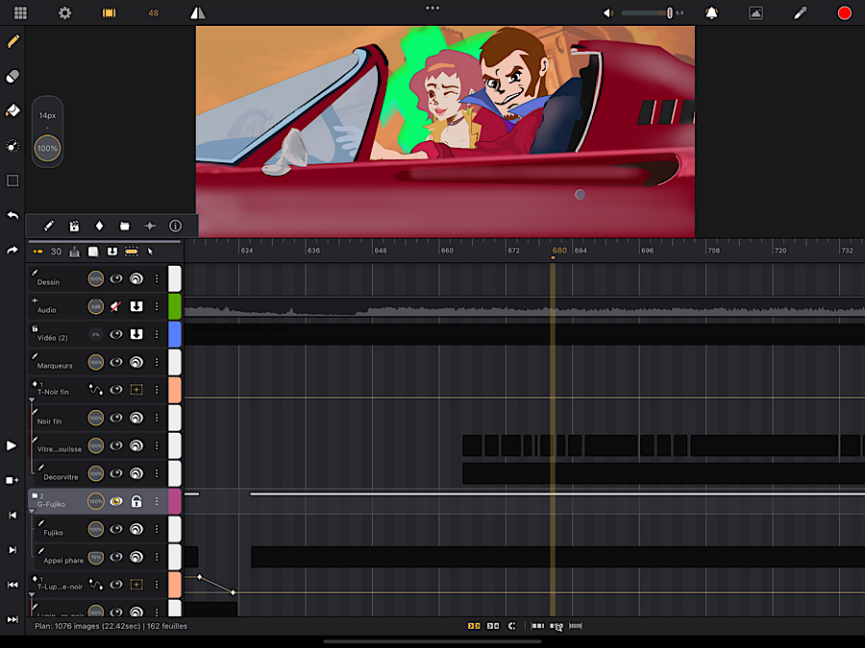Screen dimensions: 865x648
Task: Open the frame rate value 48
Action: click(154, 12)
